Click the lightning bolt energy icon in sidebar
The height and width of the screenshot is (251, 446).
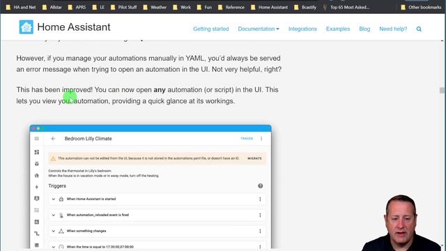point(37,187)
